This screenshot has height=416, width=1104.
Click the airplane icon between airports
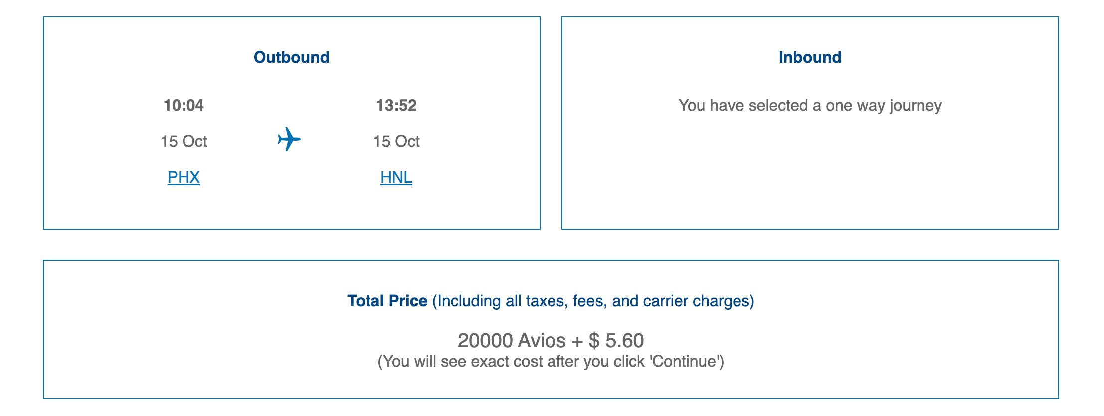pos(289,139)
